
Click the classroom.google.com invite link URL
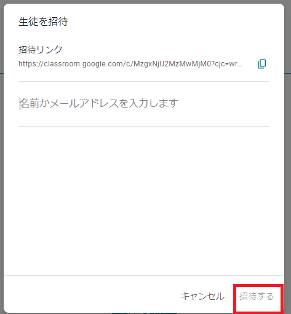pyautogui.click(x=130, y=64)
